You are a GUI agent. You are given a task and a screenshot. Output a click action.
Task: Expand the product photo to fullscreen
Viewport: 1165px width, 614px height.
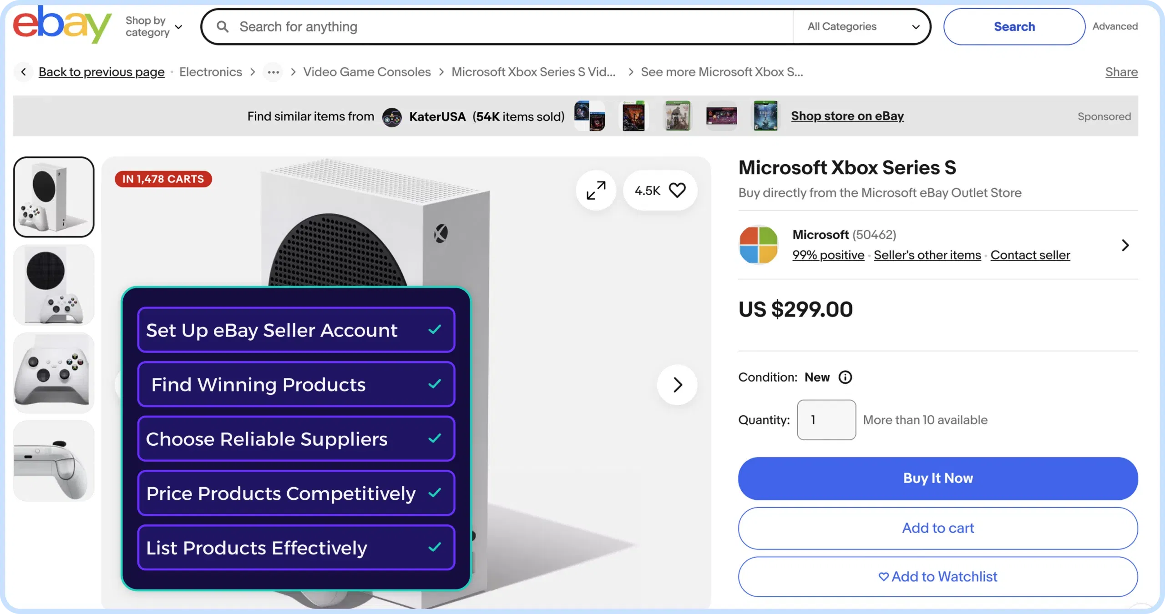click(x=595, y=191)
